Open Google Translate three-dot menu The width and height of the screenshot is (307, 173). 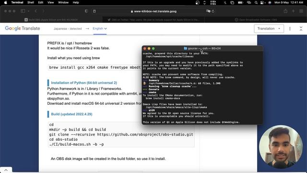click(x=290, y=29)
